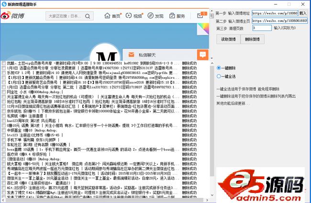Click the list's horizontal scroll-right arrow
This screenshot has width=311, height=203.
(x=207, y=200)
